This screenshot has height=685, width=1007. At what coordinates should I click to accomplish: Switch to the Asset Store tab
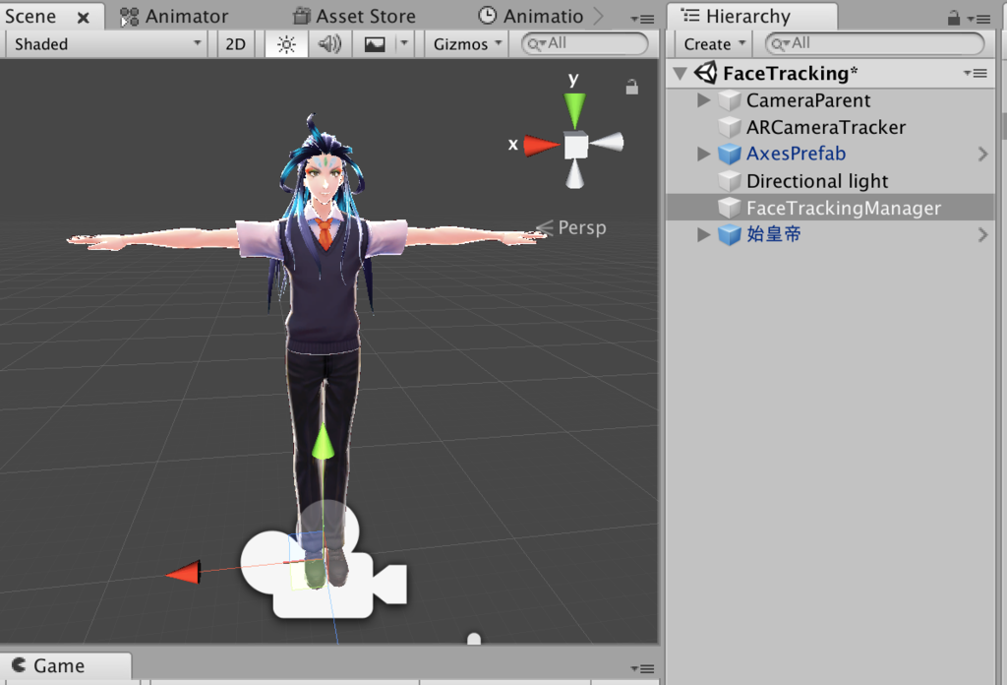click(x=354, y=16)
